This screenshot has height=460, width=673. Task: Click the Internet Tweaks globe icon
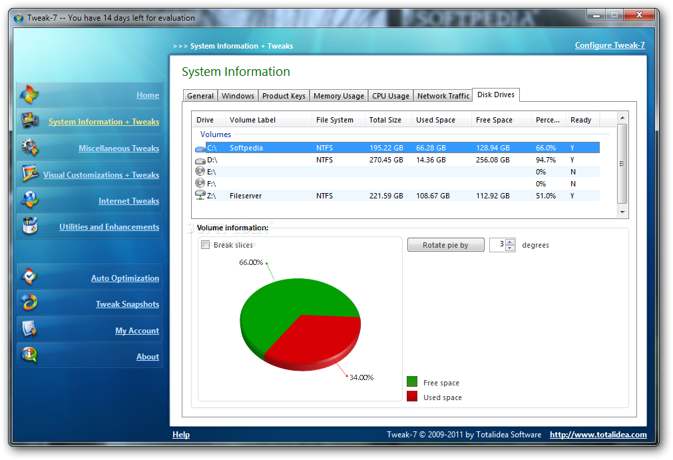tap(29, 200)
